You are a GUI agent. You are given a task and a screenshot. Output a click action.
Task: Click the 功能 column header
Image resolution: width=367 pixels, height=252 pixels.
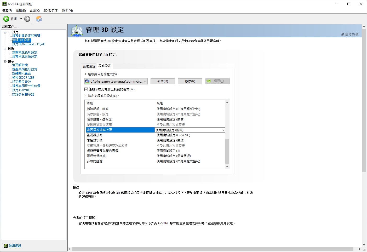tap(120, 103)
